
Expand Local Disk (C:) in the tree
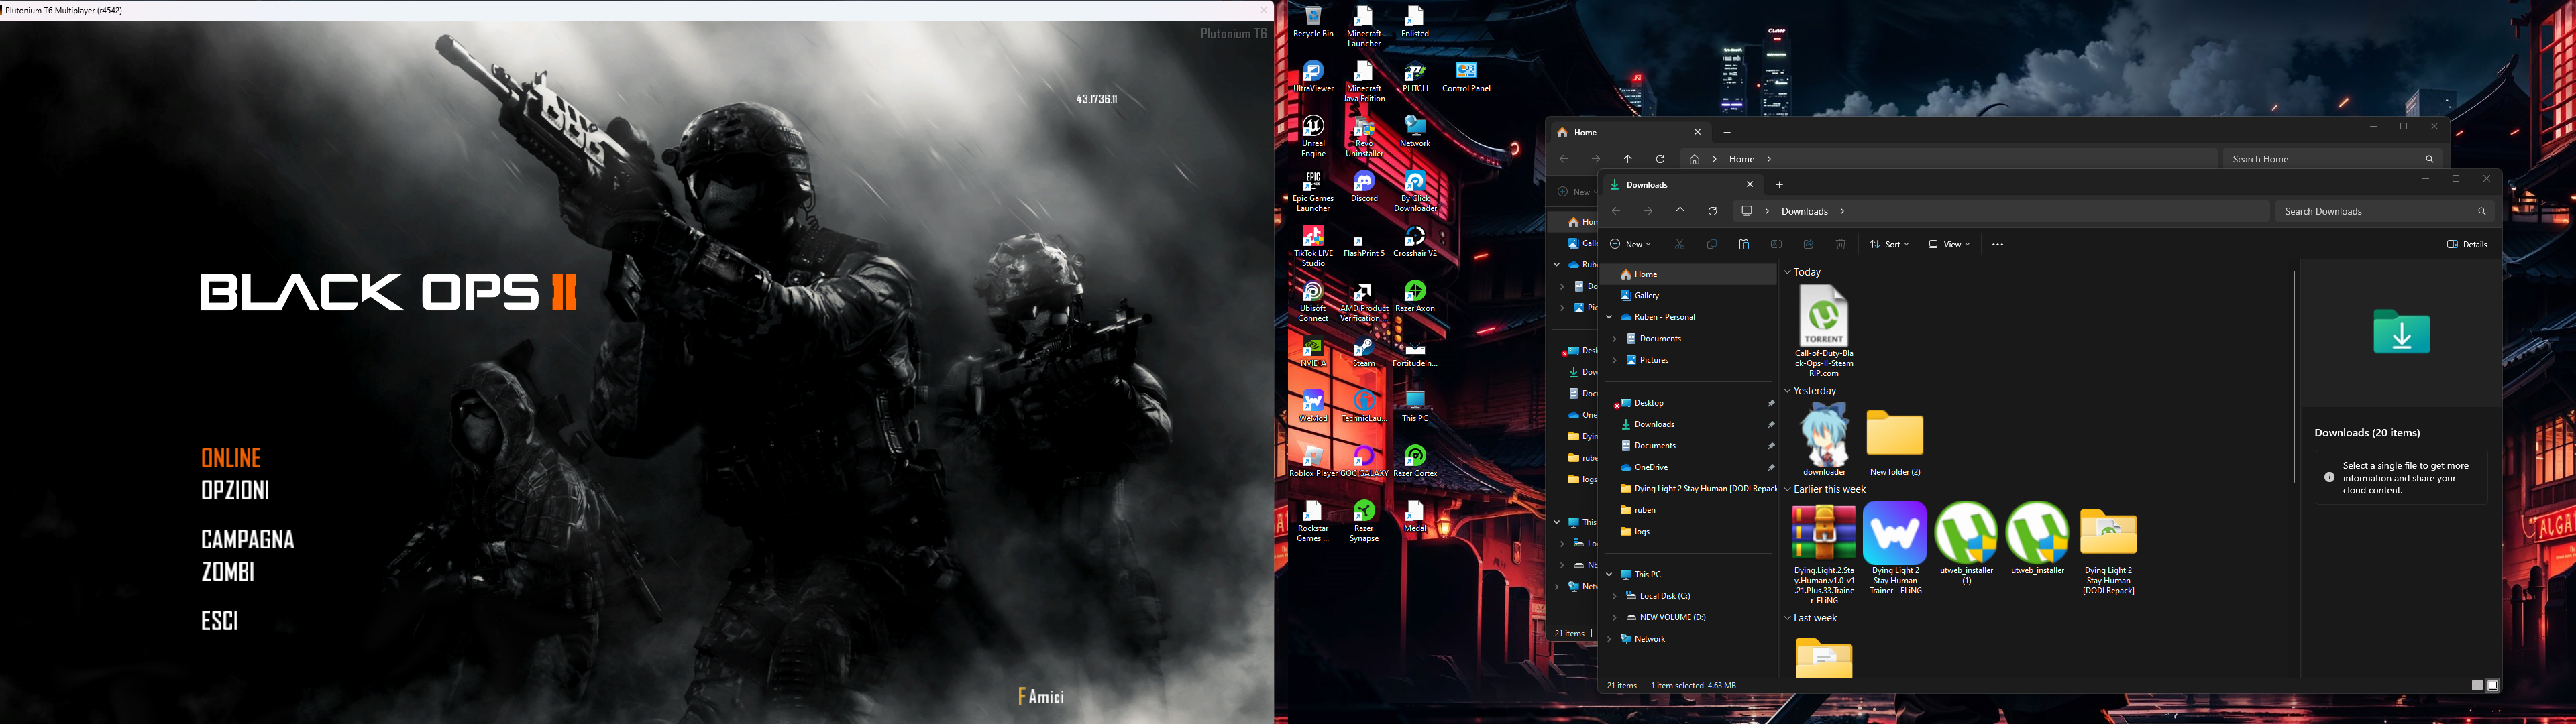click(1614, 596)
